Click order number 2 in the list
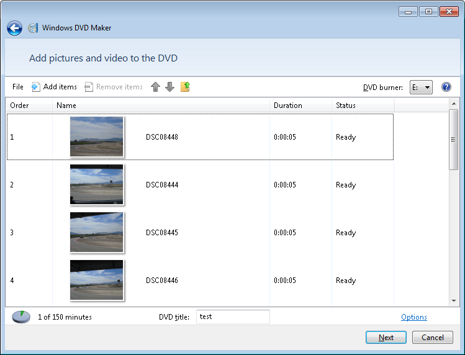This screenshot has width=465, height=355. click(12, 185)
